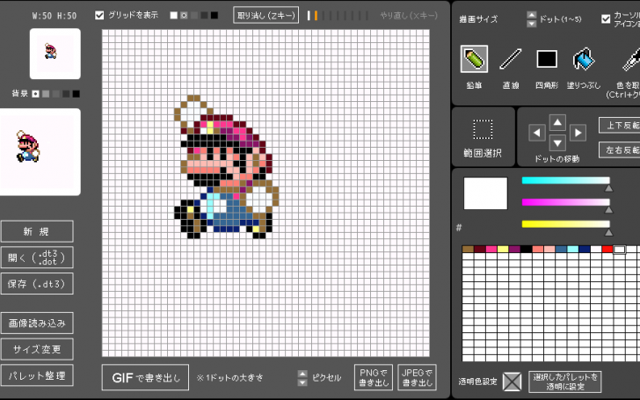Set grid color to middle gray swatch
The width and height of the screenshot is (640, 400).
pos(194,16)
